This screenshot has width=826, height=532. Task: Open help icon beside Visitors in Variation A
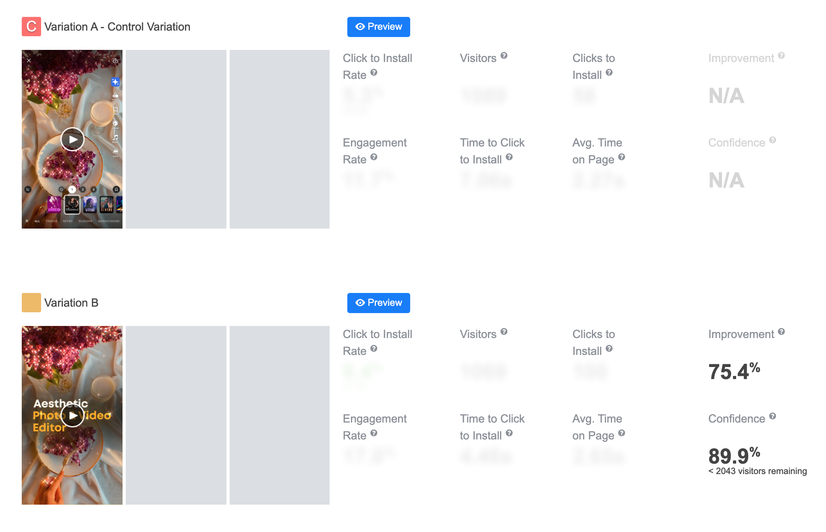(504, 56)
